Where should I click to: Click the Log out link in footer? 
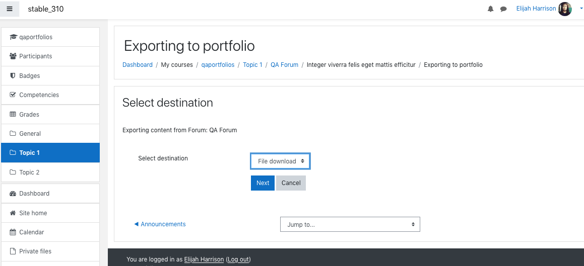coord(238,259)
